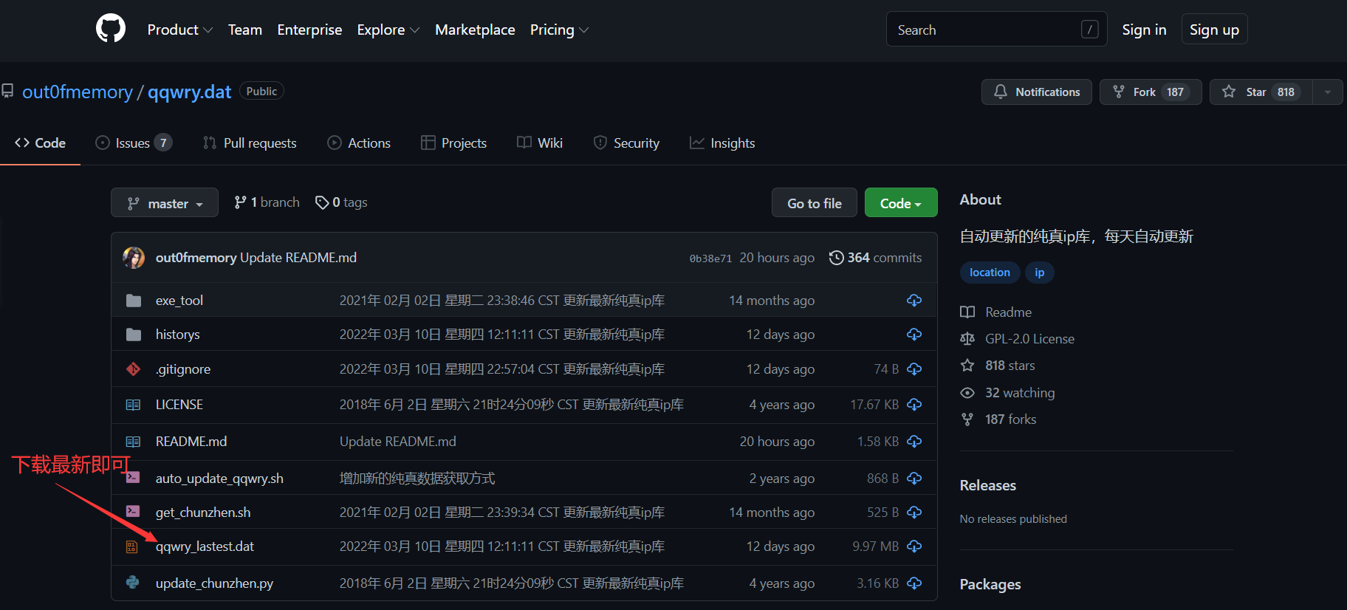Click the auto_update_qqwry.sh shell icon
This screenshot has height=610, width=1347.
click(134, 477)
